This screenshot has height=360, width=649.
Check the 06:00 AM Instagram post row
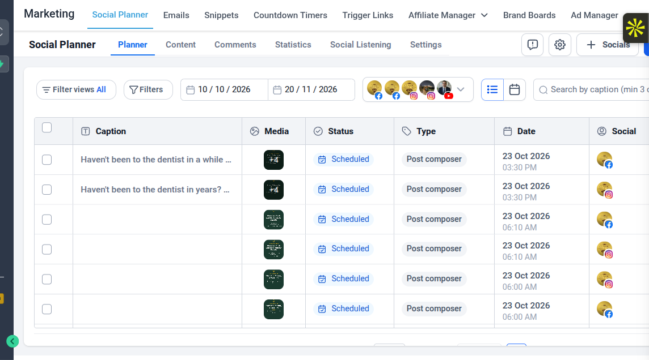pyautogui.click(x=47, y=280)
